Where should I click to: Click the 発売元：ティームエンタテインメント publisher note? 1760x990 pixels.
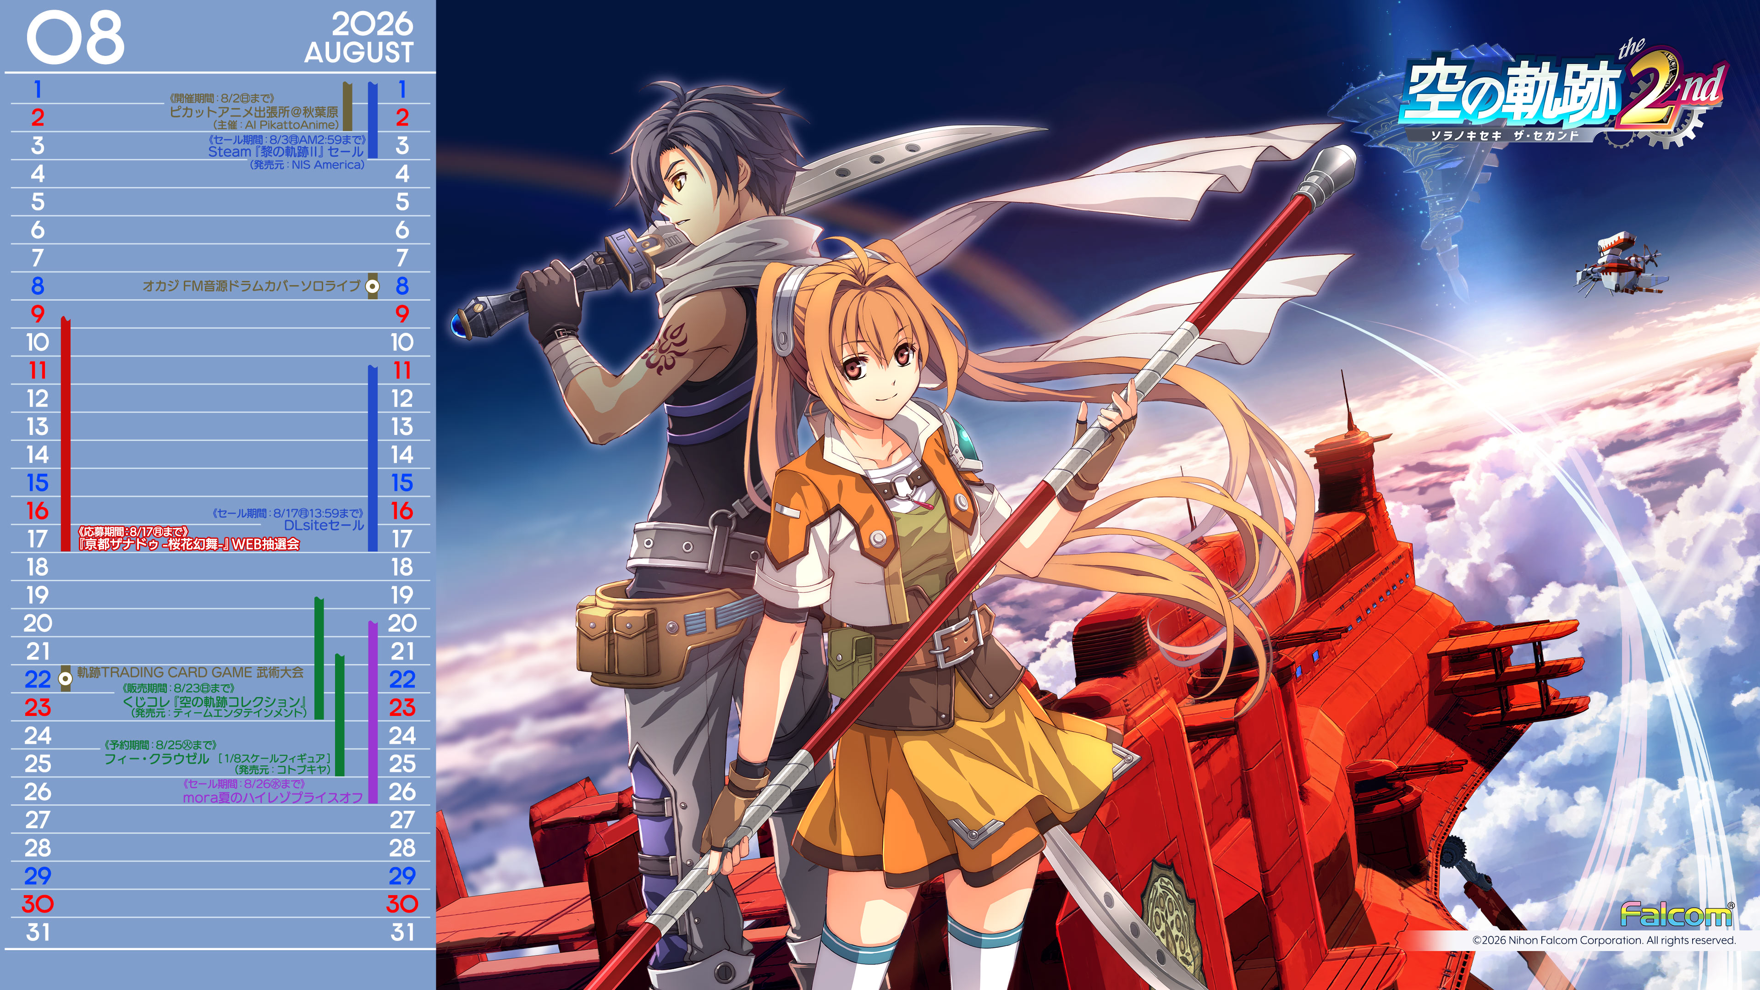coord(219,713)
